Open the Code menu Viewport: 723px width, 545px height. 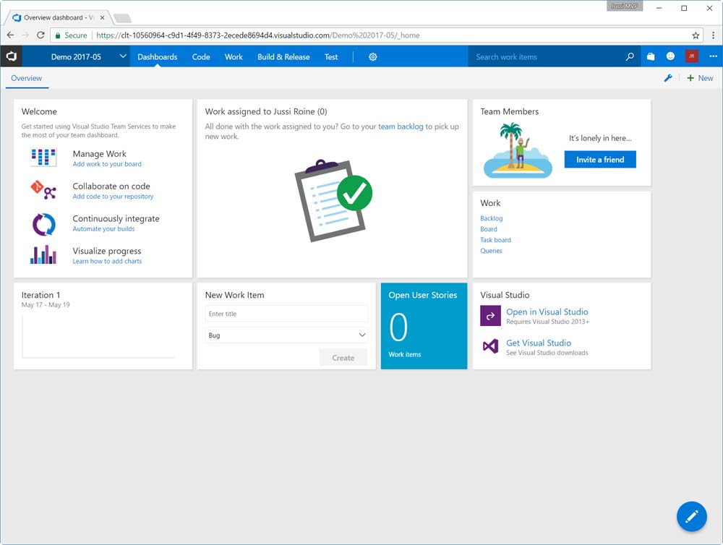201,57
